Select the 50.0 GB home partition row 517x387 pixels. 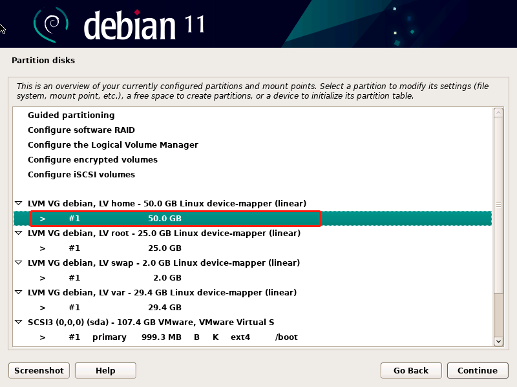[253, 219]
